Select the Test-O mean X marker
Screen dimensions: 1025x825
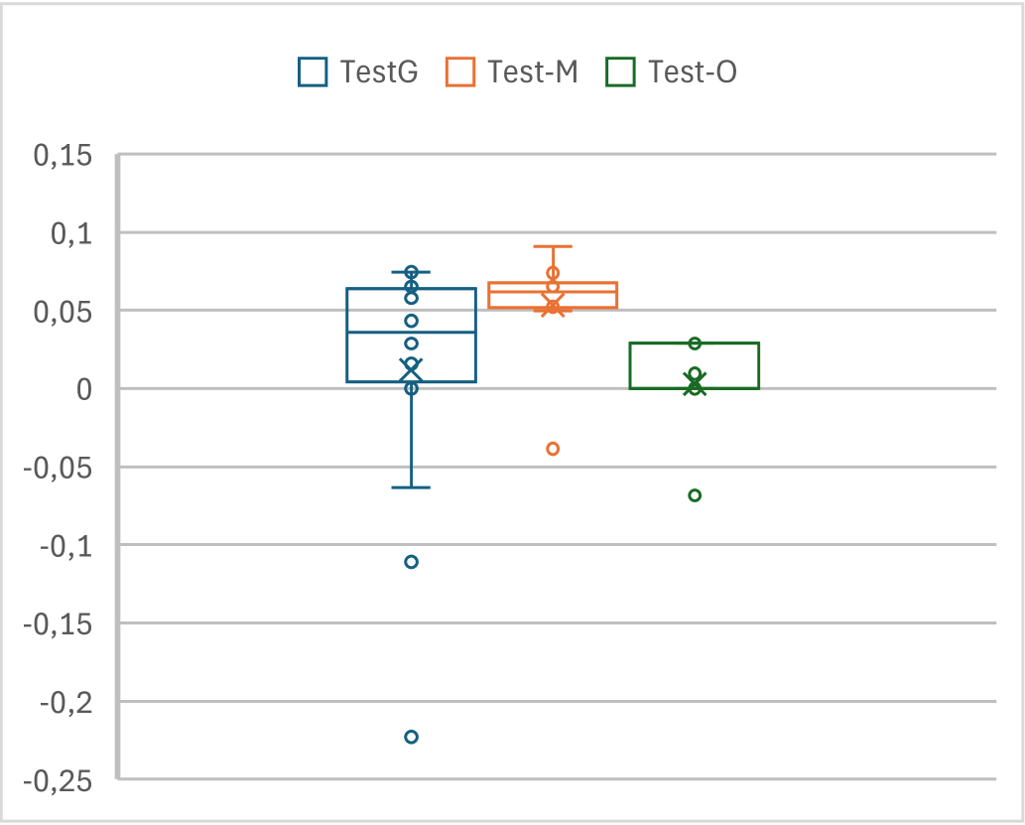695,383
